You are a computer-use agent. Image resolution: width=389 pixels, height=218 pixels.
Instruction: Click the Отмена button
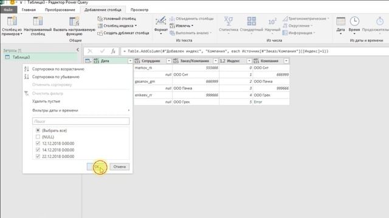point(120,167)
